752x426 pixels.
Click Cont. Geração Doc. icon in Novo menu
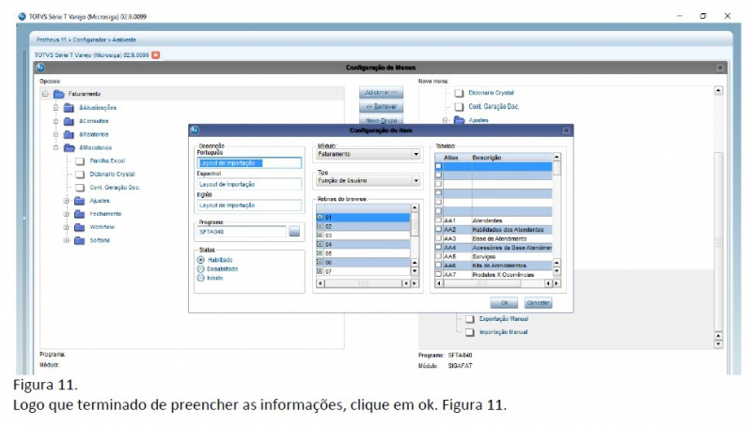click(x=459, y=107)
